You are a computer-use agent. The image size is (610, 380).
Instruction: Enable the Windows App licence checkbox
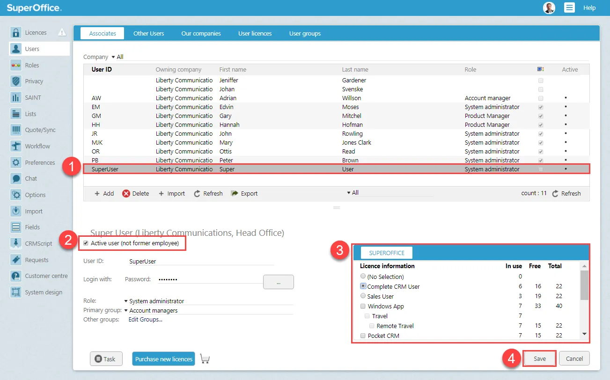[363, 307]
